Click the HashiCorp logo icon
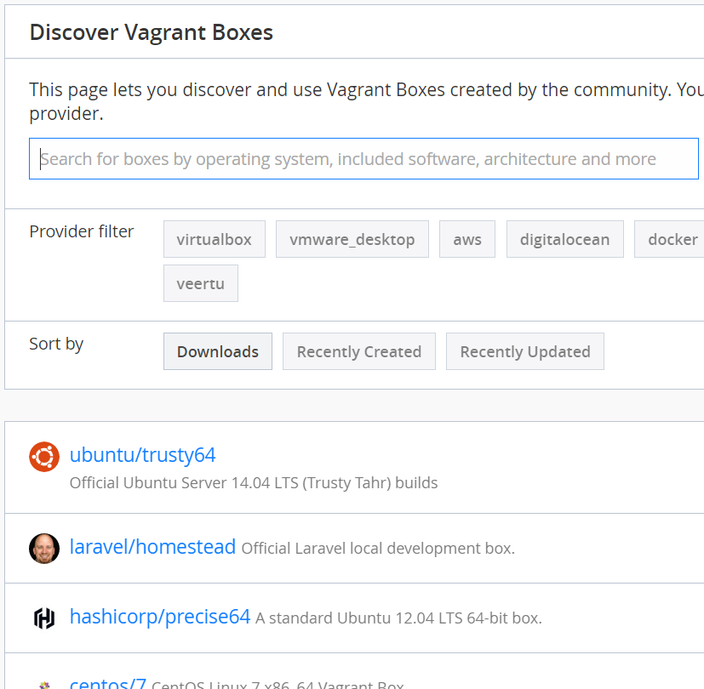704x689 pixels. [44, 618]
